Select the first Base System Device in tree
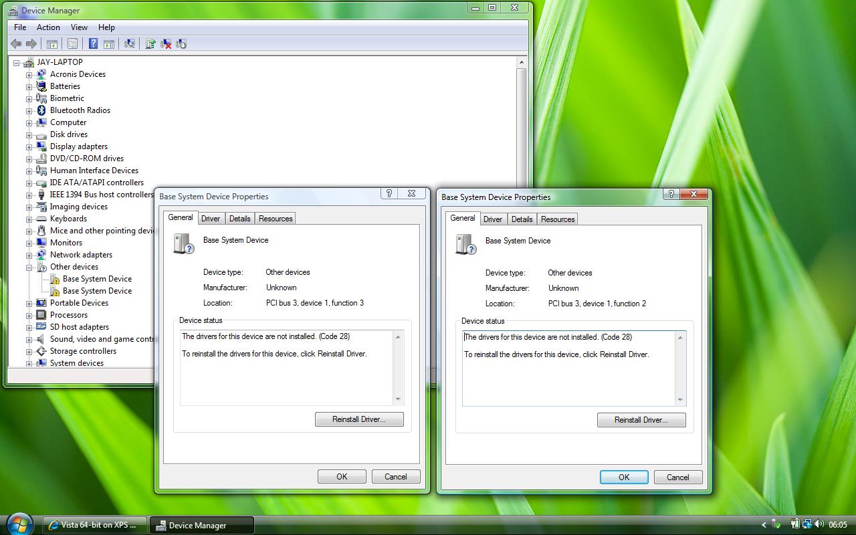Image resolution: width=856 pixels, height=535 pixels. click(x=97, y=279)
